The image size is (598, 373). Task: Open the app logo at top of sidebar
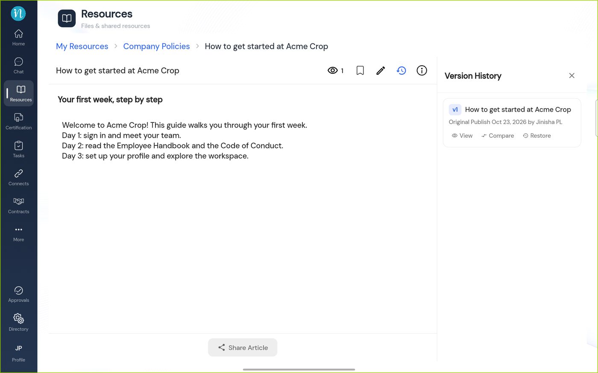pos(18,14)
